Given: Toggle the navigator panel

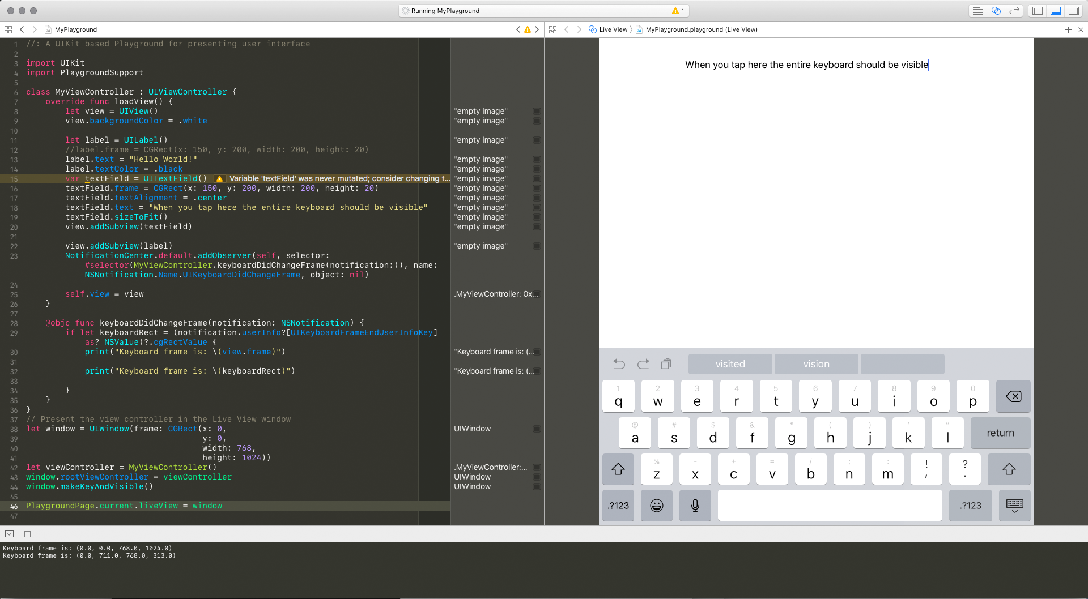Looking at the screenshot, I should (x=1038, y=11).
